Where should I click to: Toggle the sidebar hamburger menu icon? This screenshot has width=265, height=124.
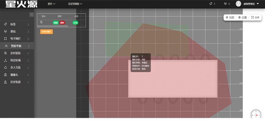click(31, 15)
